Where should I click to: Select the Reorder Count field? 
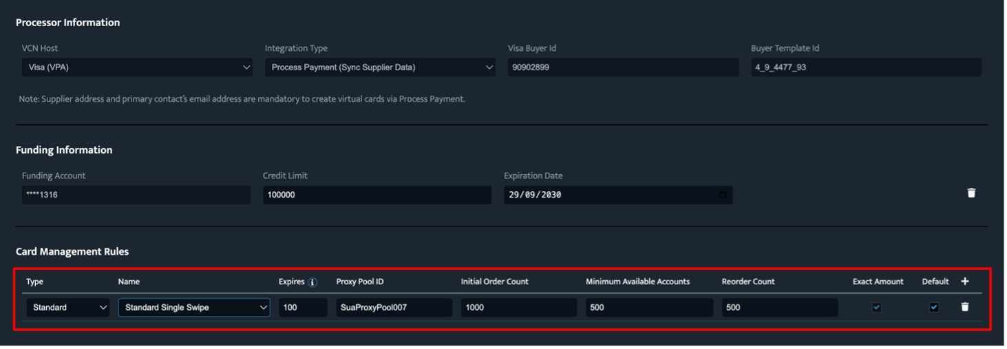(x=780, y=308)
